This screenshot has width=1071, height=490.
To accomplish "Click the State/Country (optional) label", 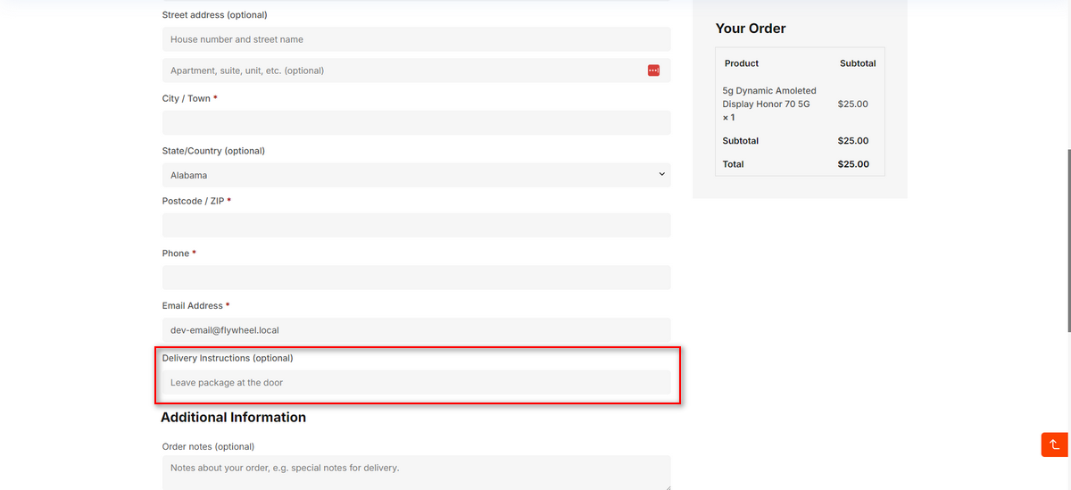I will (213, 151).
